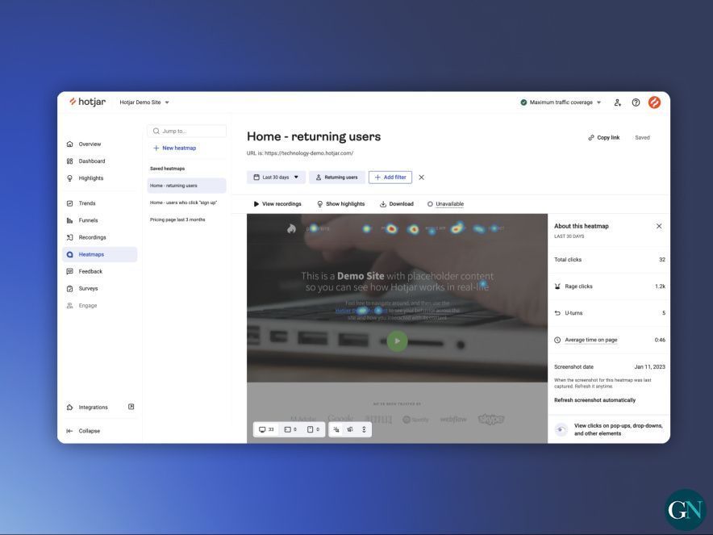Clear the applied filters with the X
This screenshot has height=535, width=713.
422,178
